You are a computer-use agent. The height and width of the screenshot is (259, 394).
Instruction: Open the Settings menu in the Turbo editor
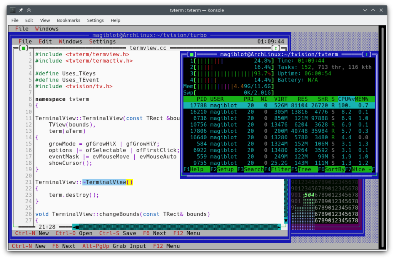tap(104, 41)
